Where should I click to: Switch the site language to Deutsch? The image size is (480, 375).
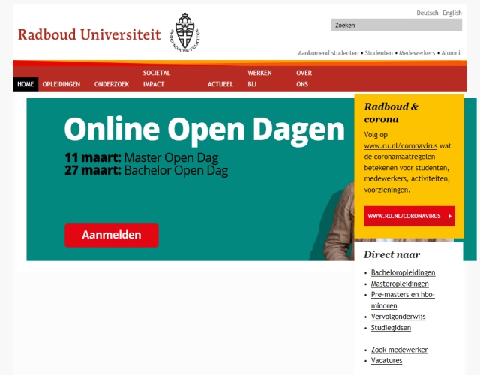[x=427, y=13]
